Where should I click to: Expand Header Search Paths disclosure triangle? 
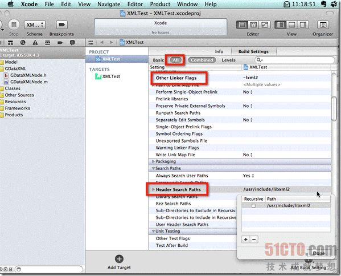point(153,189)
